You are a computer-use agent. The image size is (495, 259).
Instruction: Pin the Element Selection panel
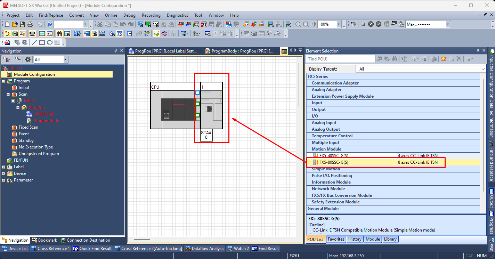click(478, 51)
